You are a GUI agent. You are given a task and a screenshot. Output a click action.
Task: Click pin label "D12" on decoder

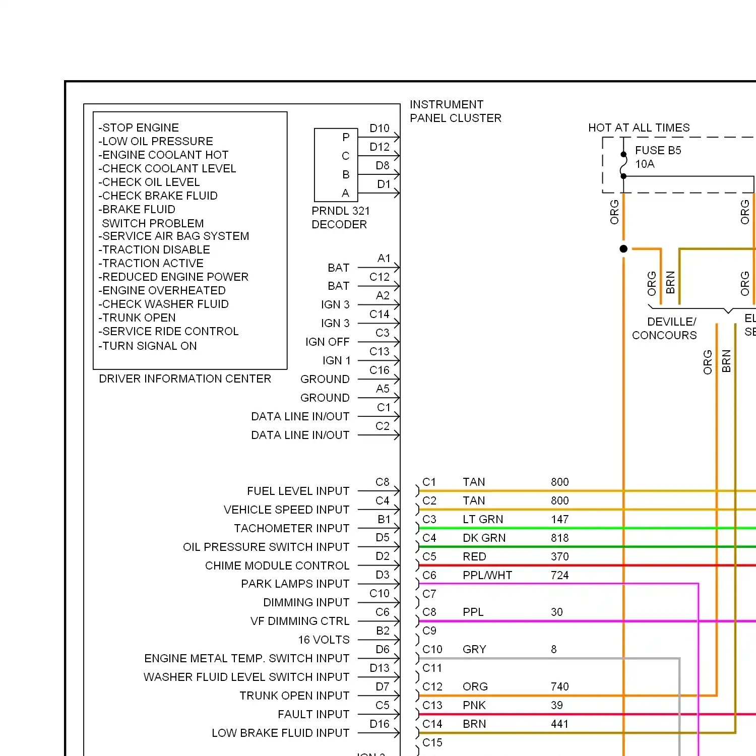tap(380, 147)
